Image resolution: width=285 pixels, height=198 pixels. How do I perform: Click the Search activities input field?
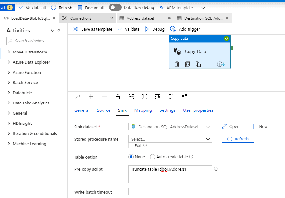pos(34,41)
